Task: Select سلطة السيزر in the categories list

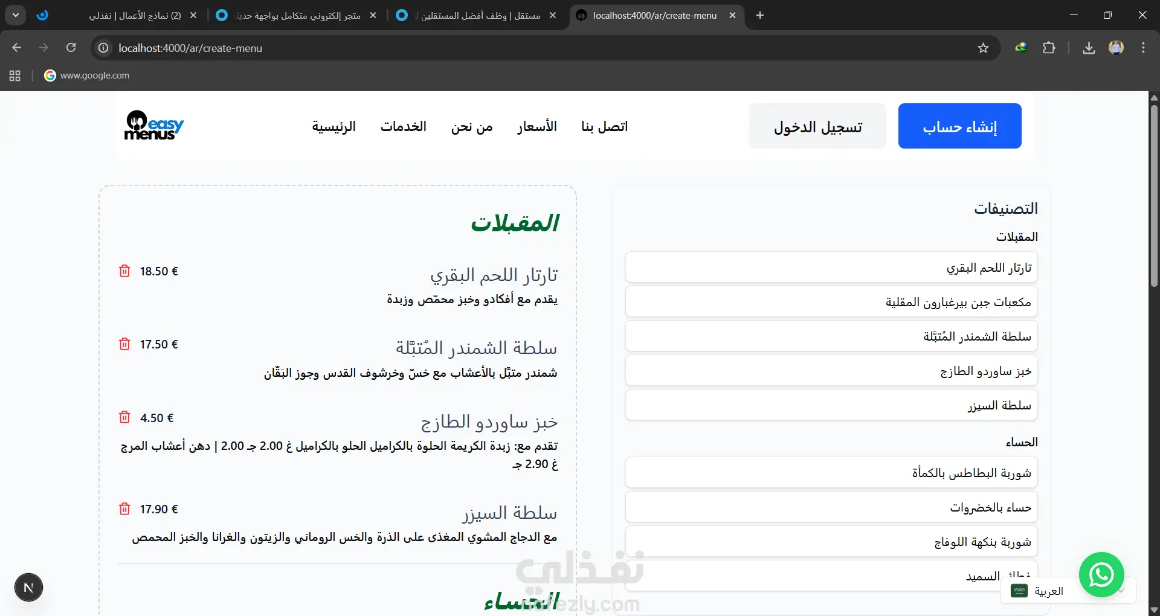Action: (x=831, y=405)
